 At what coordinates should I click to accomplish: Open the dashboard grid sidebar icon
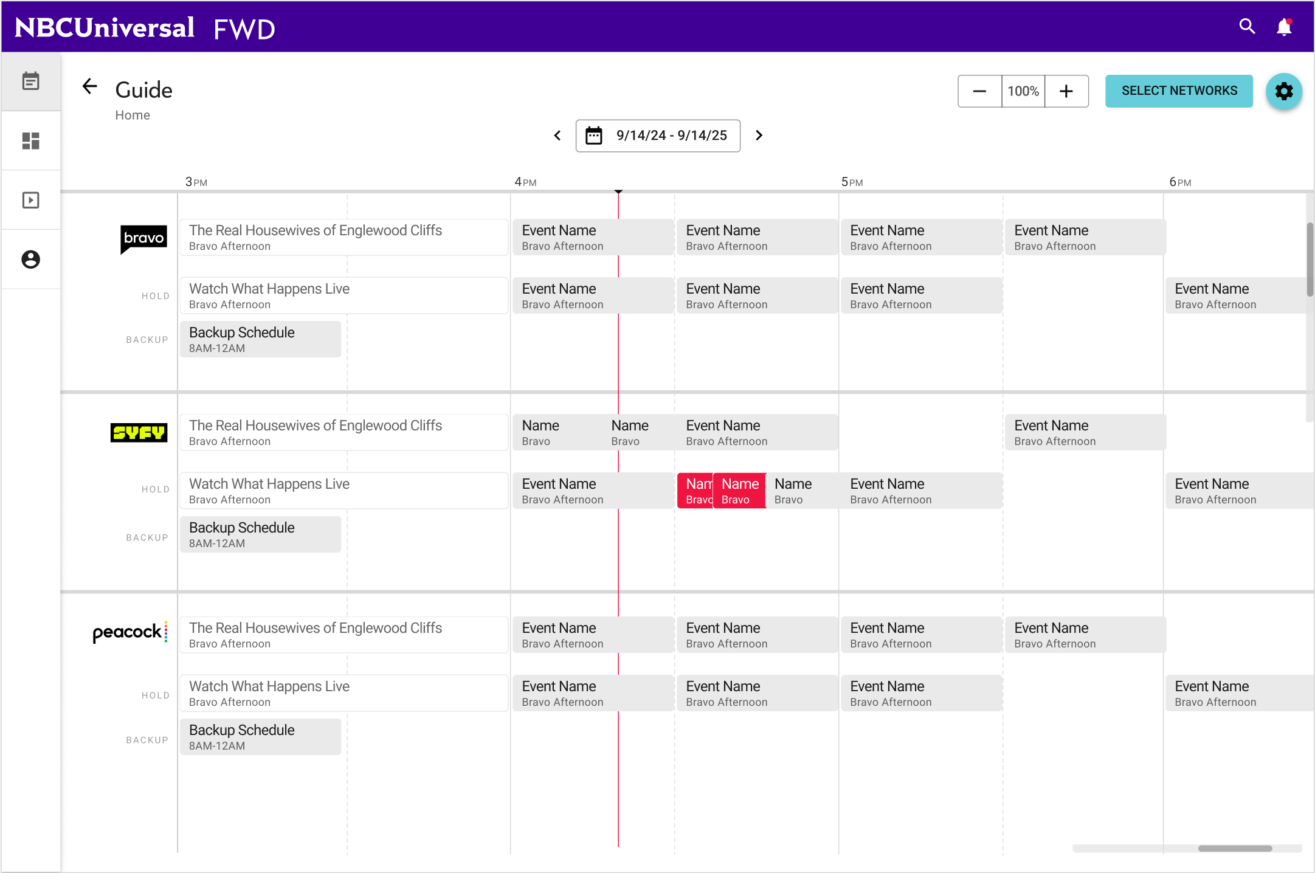tap(30, 140)
